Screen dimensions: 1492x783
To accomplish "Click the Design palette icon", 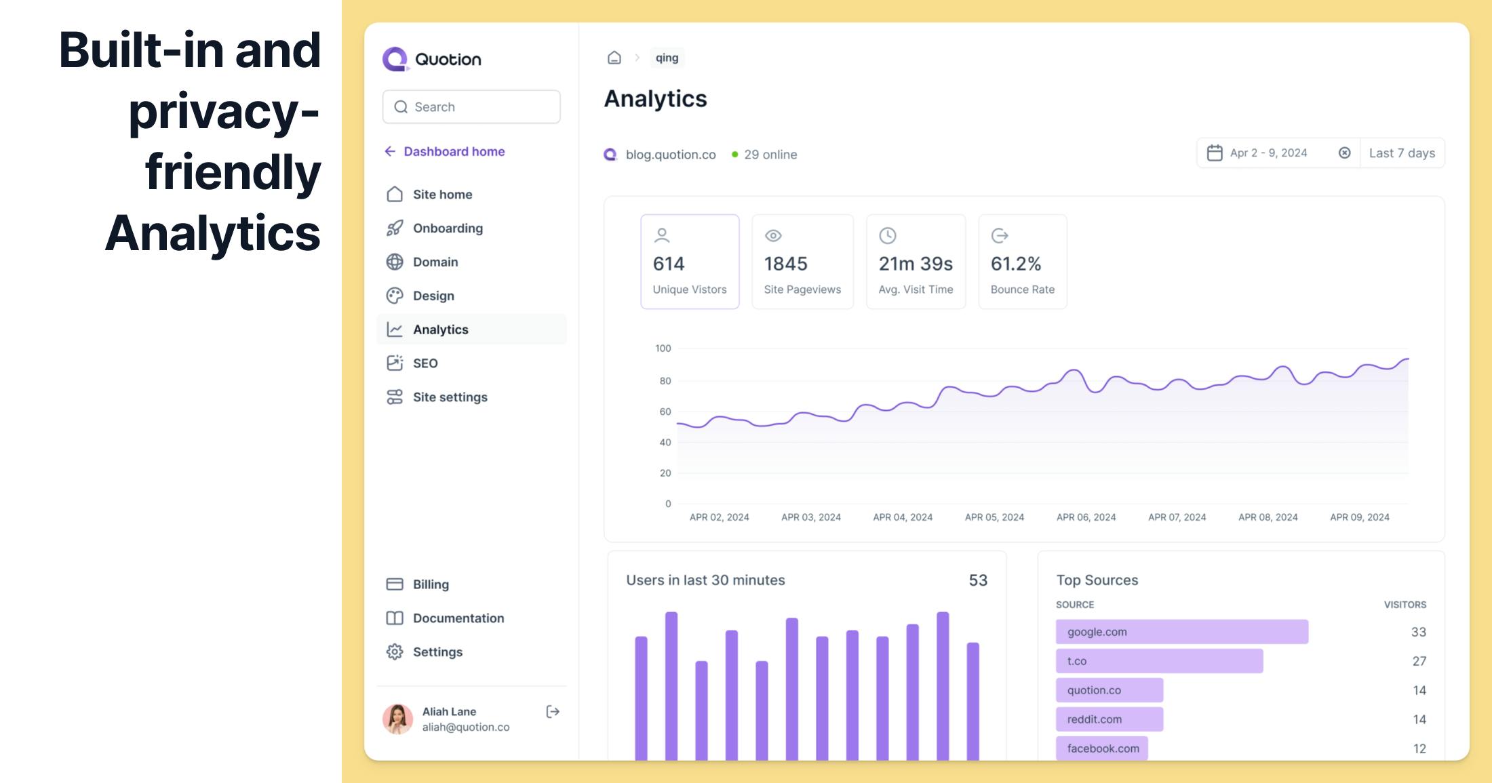I will pyautogui.click(x=395, y=296).
